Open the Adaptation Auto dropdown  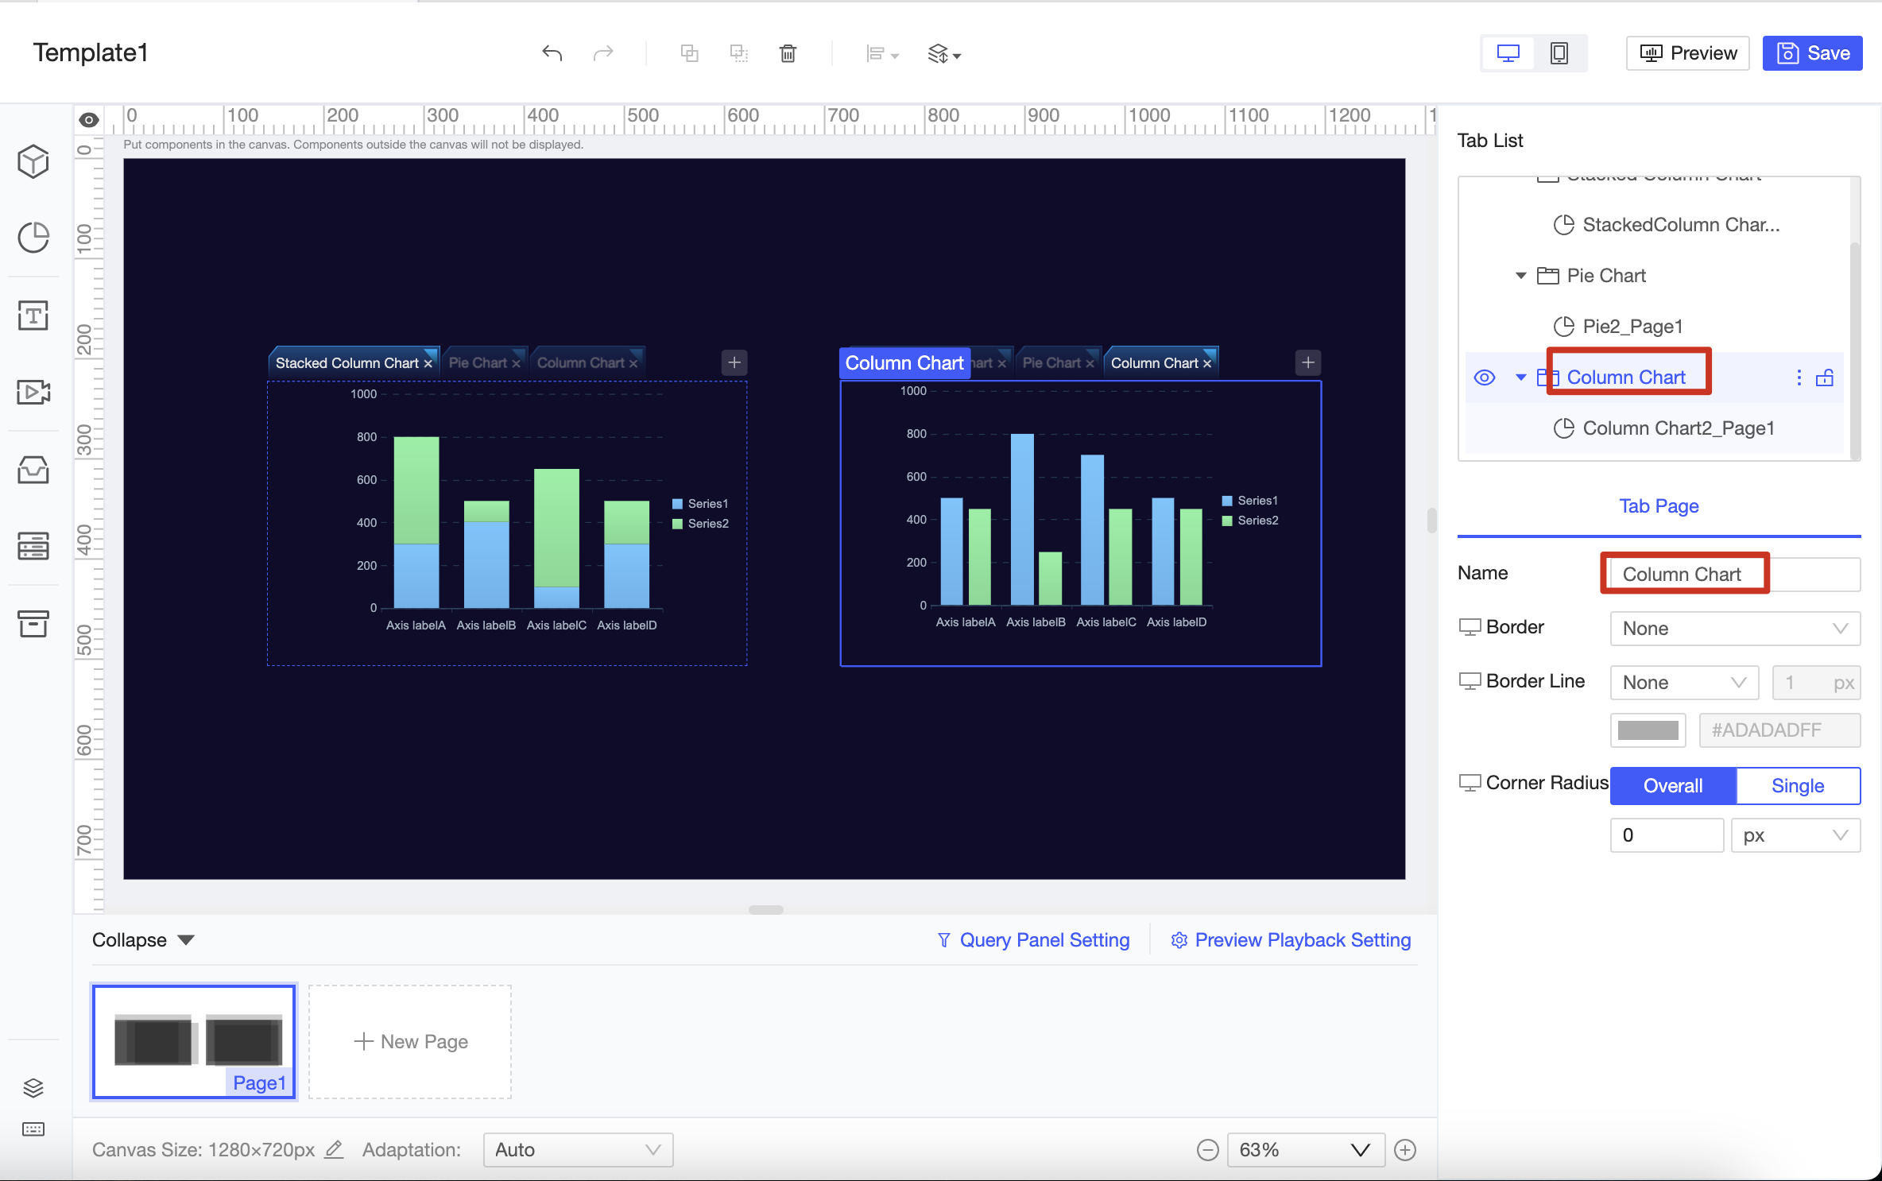point(578,1150)
